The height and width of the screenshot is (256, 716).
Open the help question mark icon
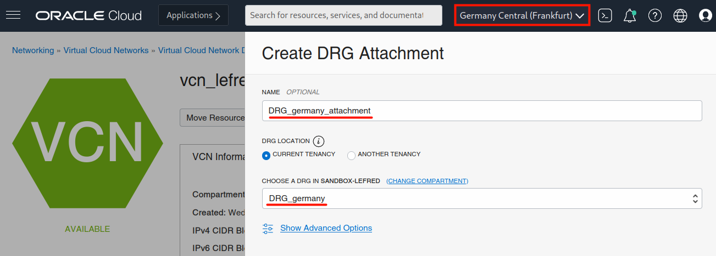(x=655, y=15)
